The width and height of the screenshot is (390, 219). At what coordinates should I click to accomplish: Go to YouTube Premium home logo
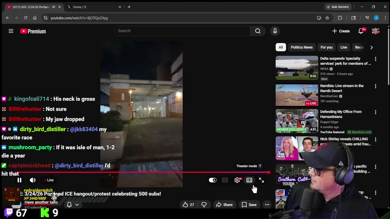coord(33,31)
